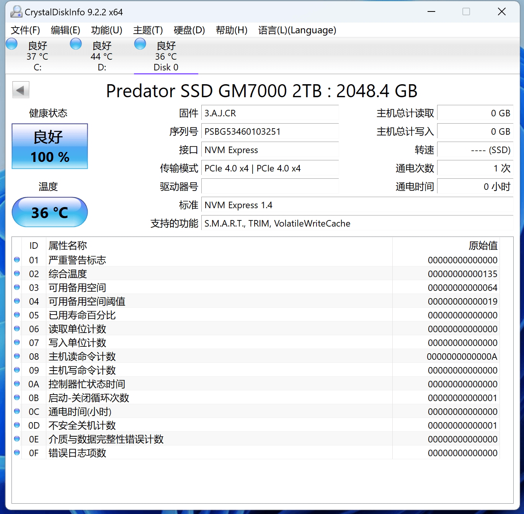Image resolution: width=524 pixels, height=514 pixels.
Task: Click raw value 00000000000135 of 综合温度
Action: 463,274
